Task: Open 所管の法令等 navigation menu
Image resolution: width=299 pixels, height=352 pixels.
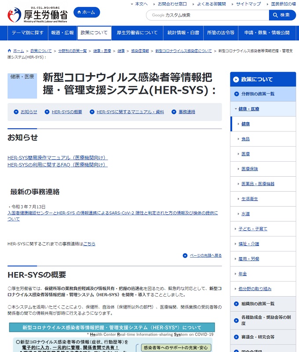Action: tap(221, 33)
